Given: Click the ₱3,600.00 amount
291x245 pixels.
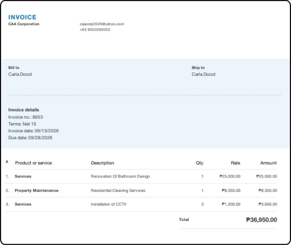Looking at the screenshot, I should point(268,204).
